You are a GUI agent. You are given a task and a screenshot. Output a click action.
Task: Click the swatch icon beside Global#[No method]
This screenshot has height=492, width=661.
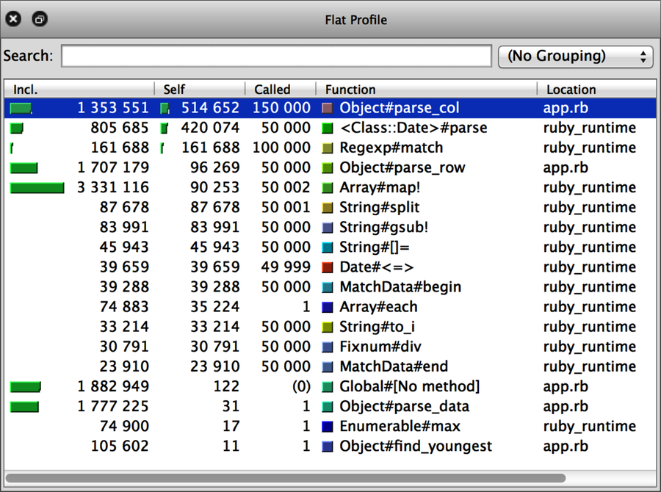327,386
